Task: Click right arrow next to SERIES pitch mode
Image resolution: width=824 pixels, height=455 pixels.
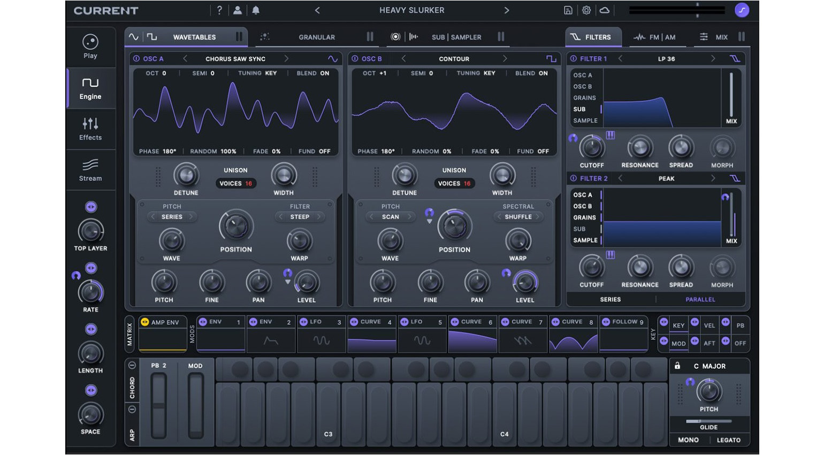Action: point(190,217)
